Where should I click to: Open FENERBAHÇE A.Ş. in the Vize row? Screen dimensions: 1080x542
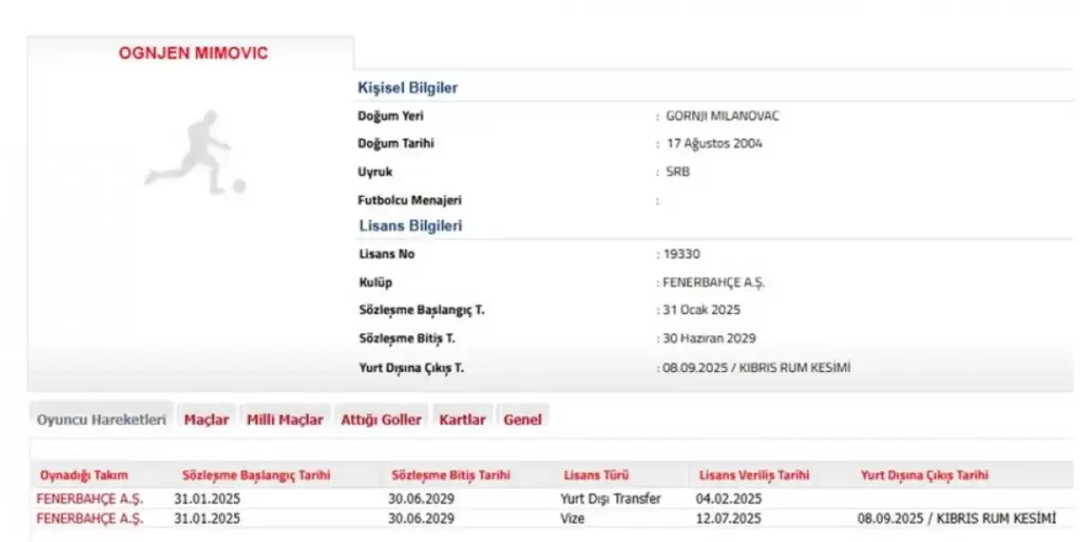[89, 519]
